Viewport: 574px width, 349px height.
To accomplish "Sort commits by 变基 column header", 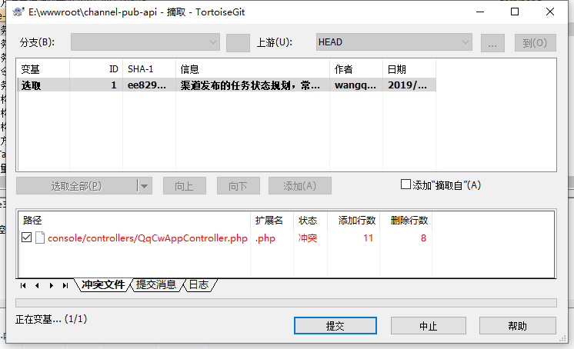I will (43, 68).
